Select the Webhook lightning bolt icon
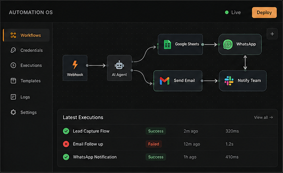This screenshot has width=283, height=173. coord(75,65)
